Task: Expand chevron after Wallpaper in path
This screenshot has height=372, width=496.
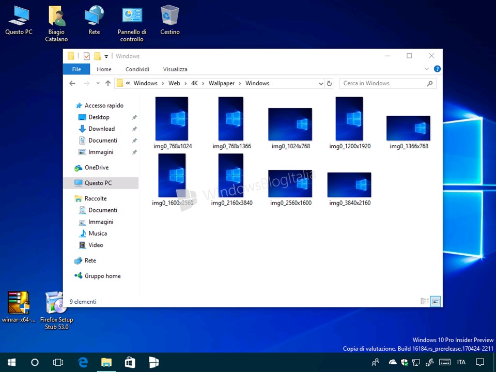Action: [x=240, y=84]
